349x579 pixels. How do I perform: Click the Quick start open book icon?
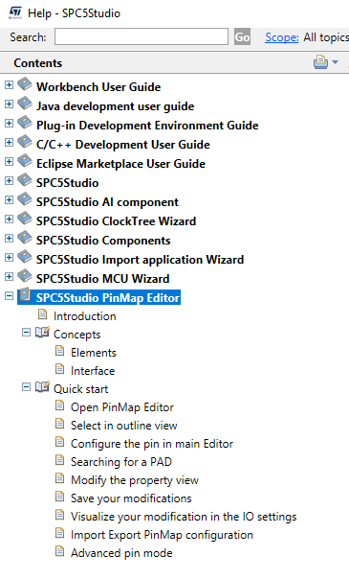42,387
